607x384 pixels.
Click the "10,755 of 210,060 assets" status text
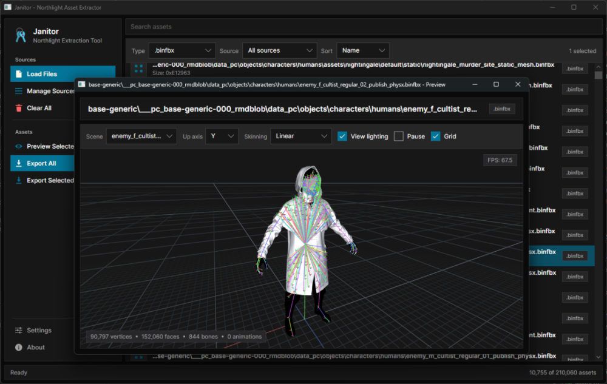click(x=563, y=372)
